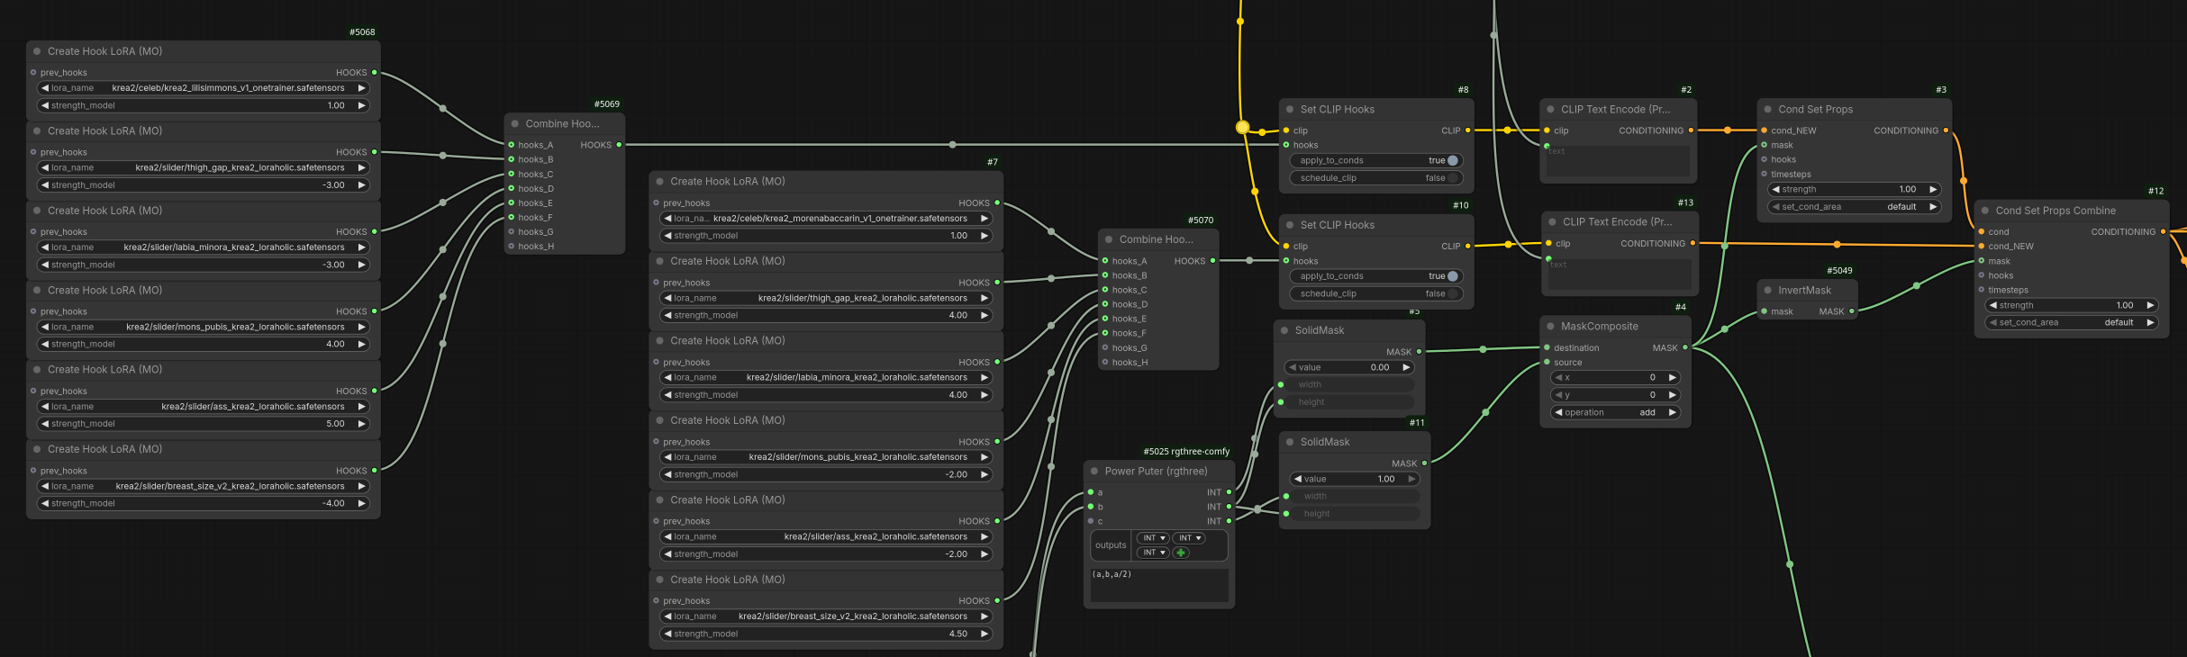The image size is (2187, 657).
Task: Click left arrow of MaskComposite y field
Action: [x=1558, y=395]
